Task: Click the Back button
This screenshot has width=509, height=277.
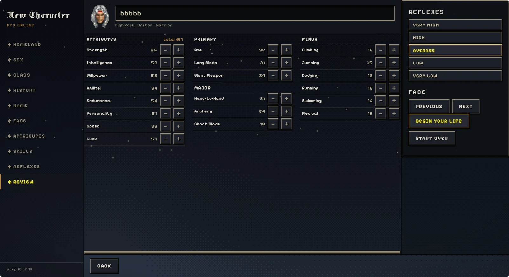Action: [104, 266]
